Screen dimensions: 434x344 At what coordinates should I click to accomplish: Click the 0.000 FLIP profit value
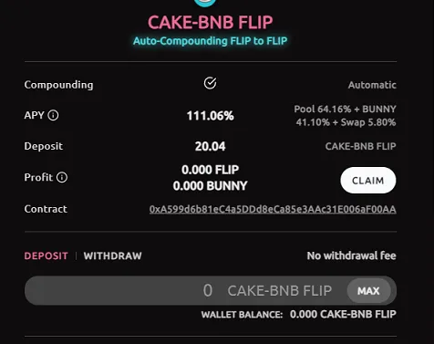click(x=211, y=170)
